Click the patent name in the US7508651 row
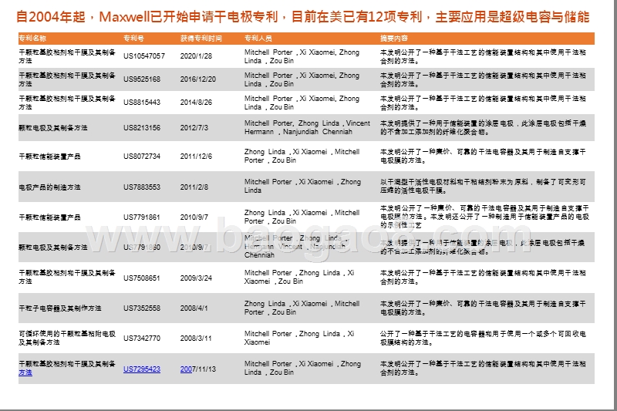The image size is (617, 411). click(x=67, y=277)
